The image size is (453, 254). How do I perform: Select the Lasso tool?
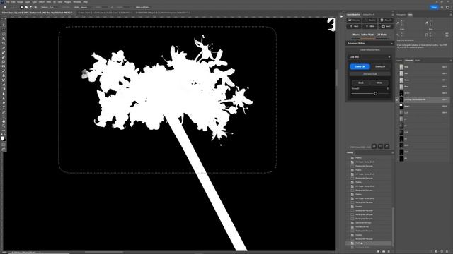[4, 35]
